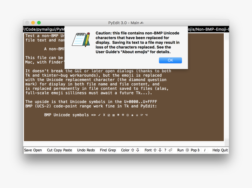The image size is (252, 188).
Task: Start a Grep search
Action: 112,150
